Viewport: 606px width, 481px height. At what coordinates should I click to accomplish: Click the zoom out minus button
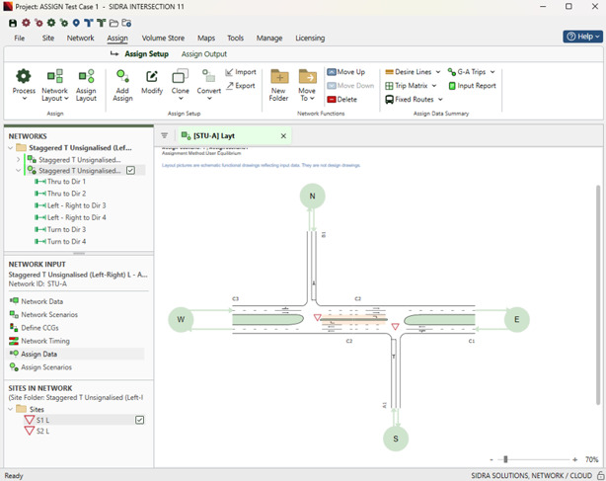[492, 459]
